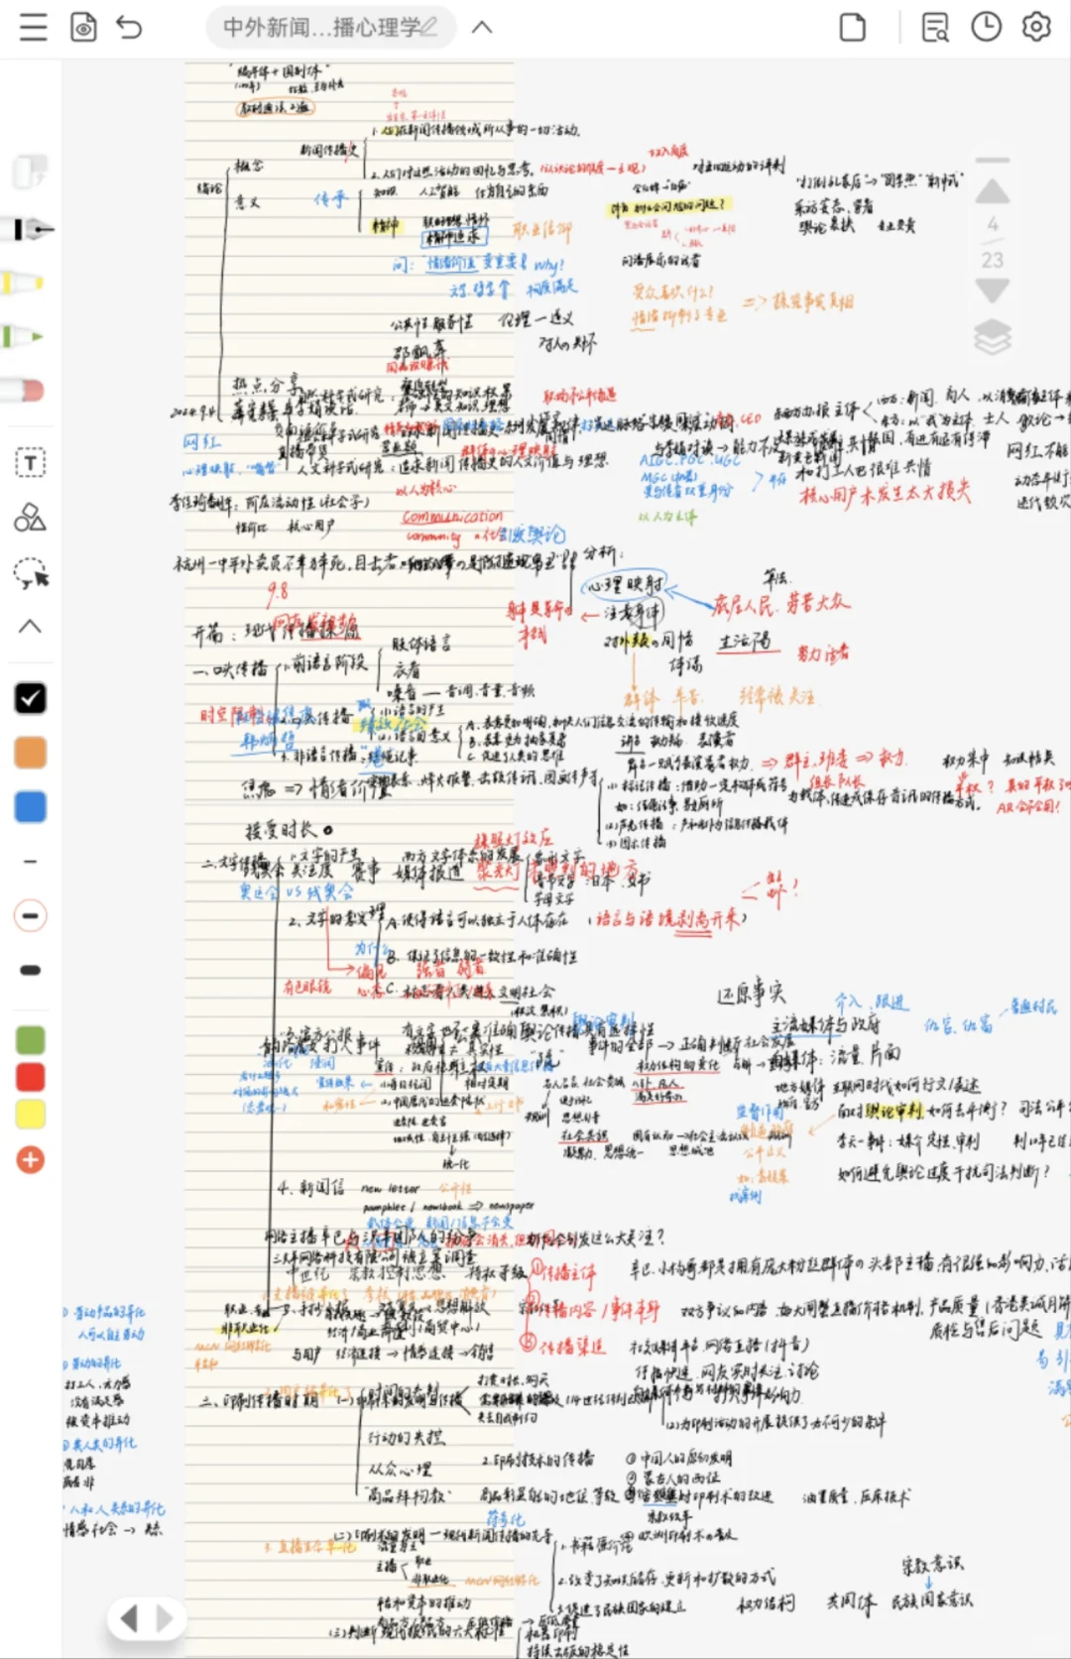This screenshot has width=1071, height=1659.
Task: Open the search in note icon
Action: tap(935, 27)
